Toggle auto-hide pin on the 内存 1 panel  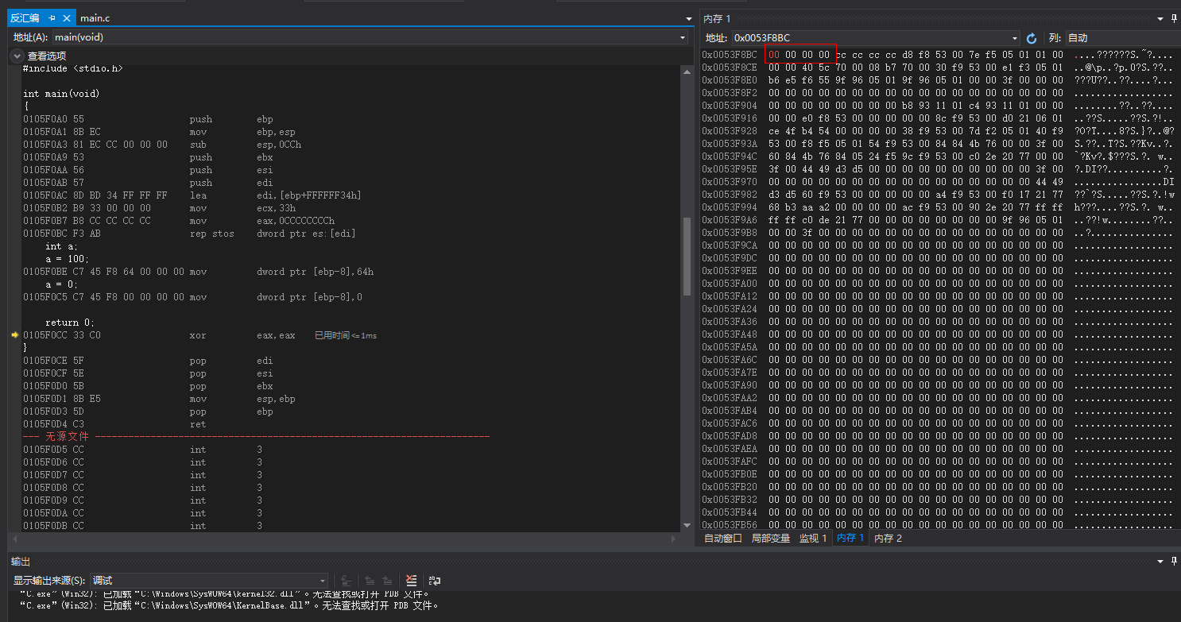click(1175, 17)
